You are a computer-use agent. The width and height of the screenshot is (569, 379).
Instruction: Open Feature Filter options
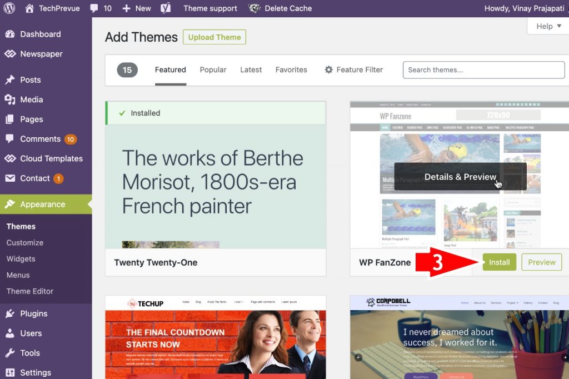coord(354,69)
